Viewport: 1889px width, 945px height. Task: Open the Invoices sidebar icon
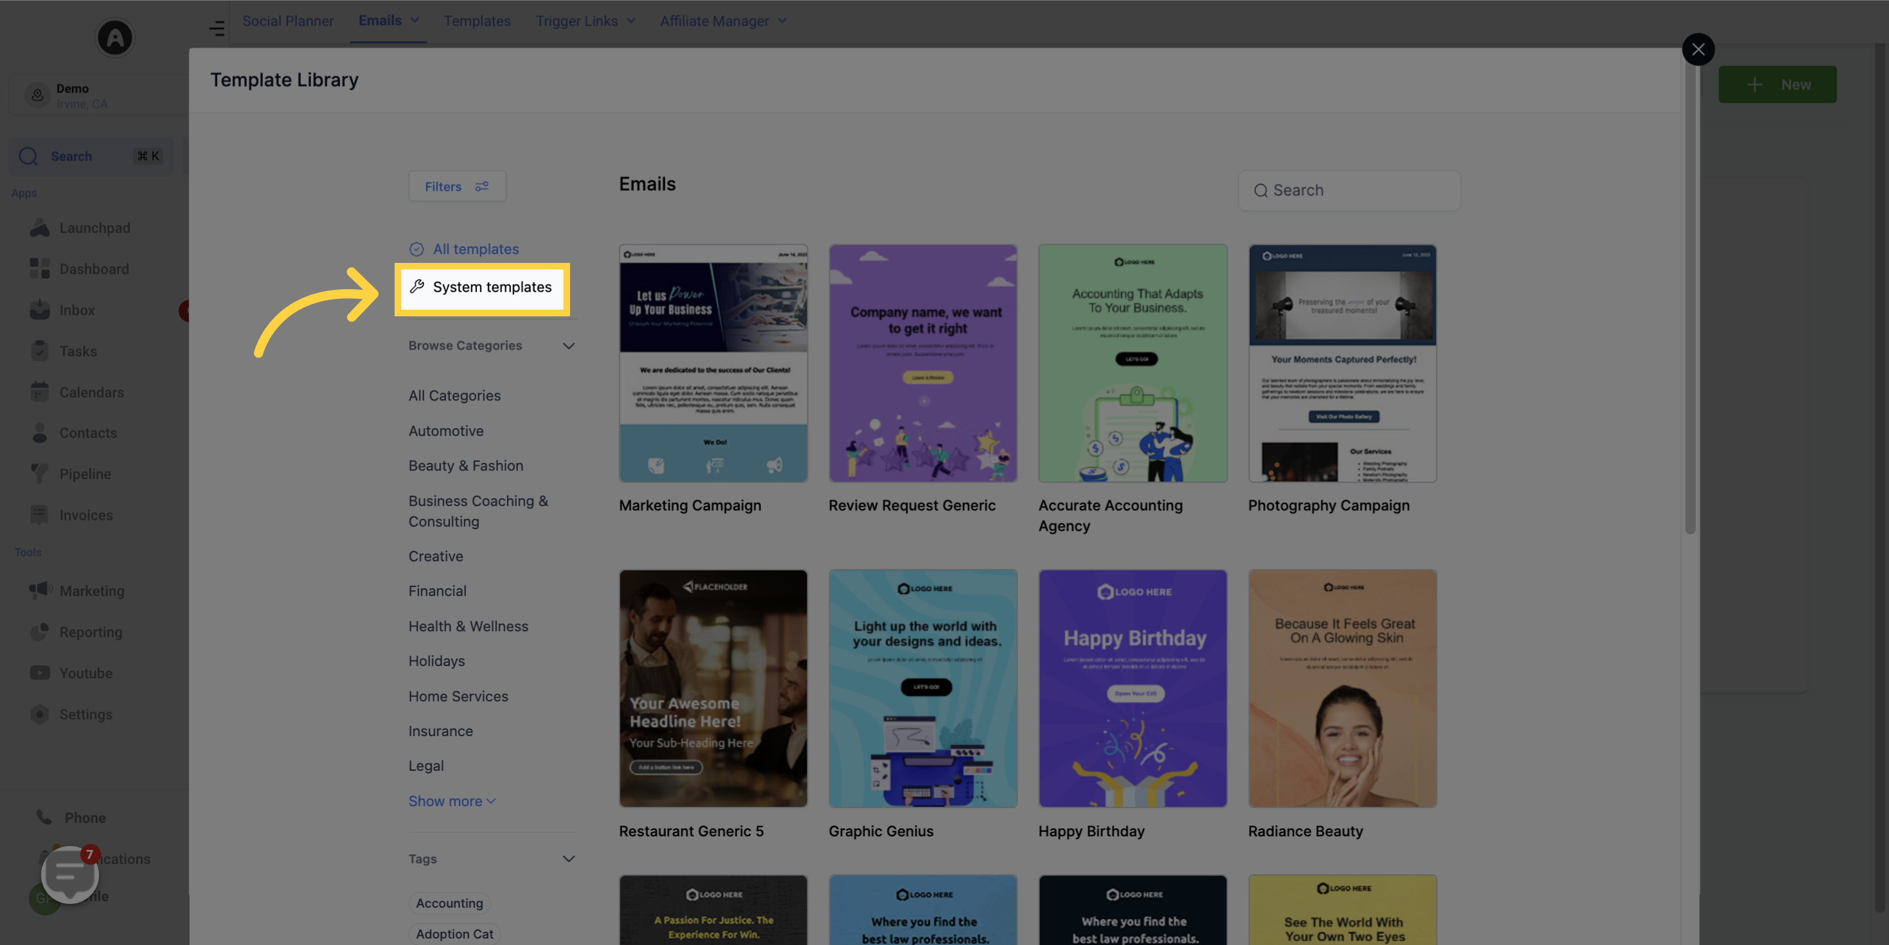pos(40,515)
